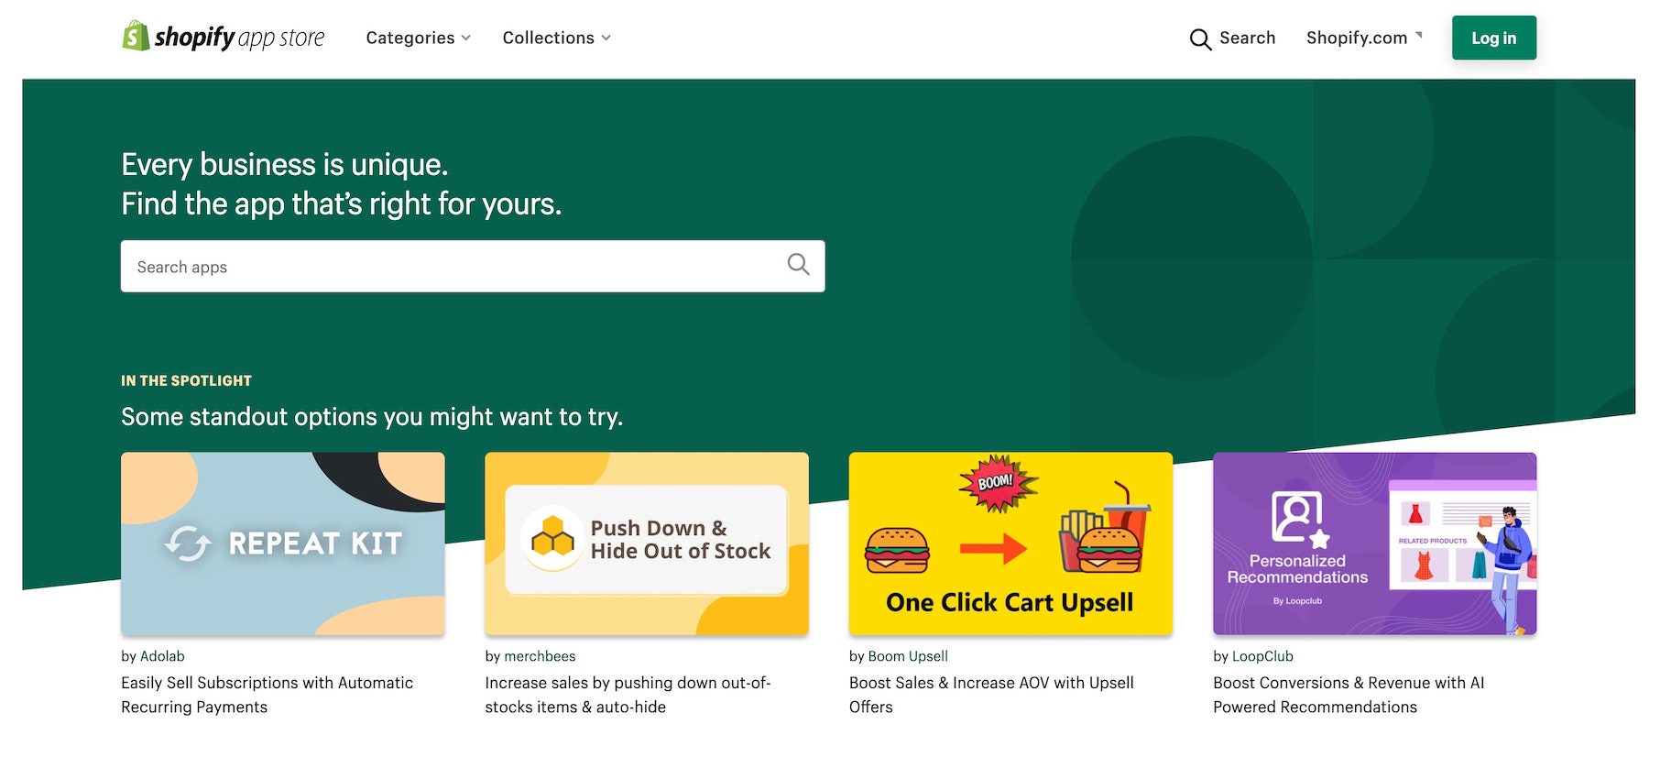Click the burger icon on Cart Upsell card

tap(897, 549)
